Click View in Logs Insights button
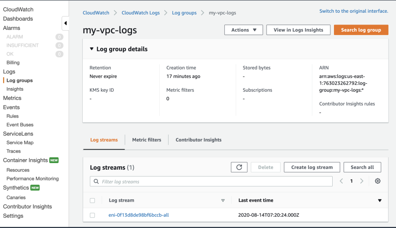Screen dimensions: 396x228 tap(298, 30)
